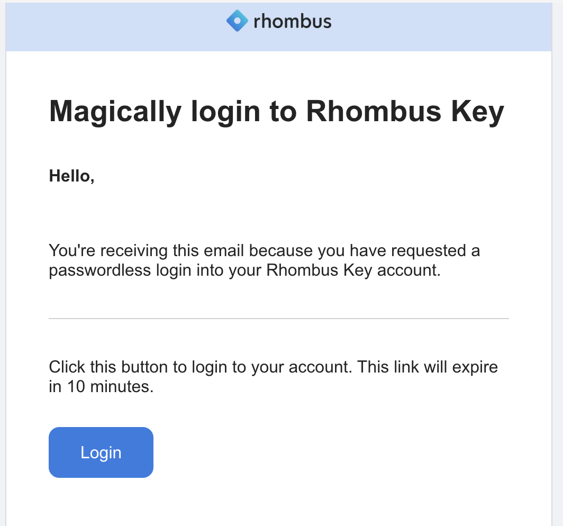Follow the magic login link button
Viewport: 563px width, 526px height.
(x=101, y=452)
